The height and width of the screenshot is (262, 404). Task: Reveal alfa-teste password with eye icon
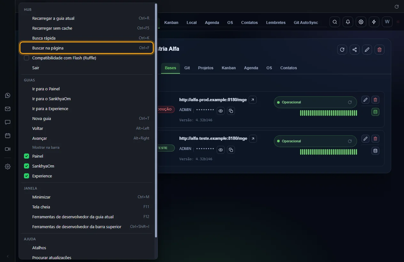(221, 150)
